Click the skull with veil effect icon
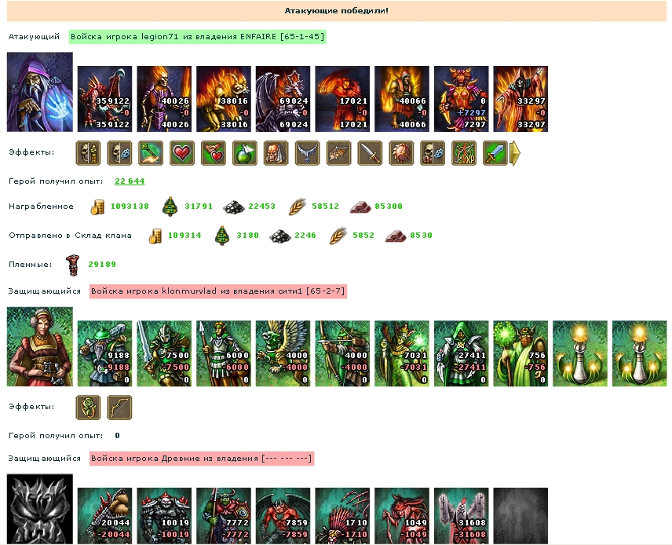Image resolution: width=672 pixels, height=545 pixels. [276, 153]
